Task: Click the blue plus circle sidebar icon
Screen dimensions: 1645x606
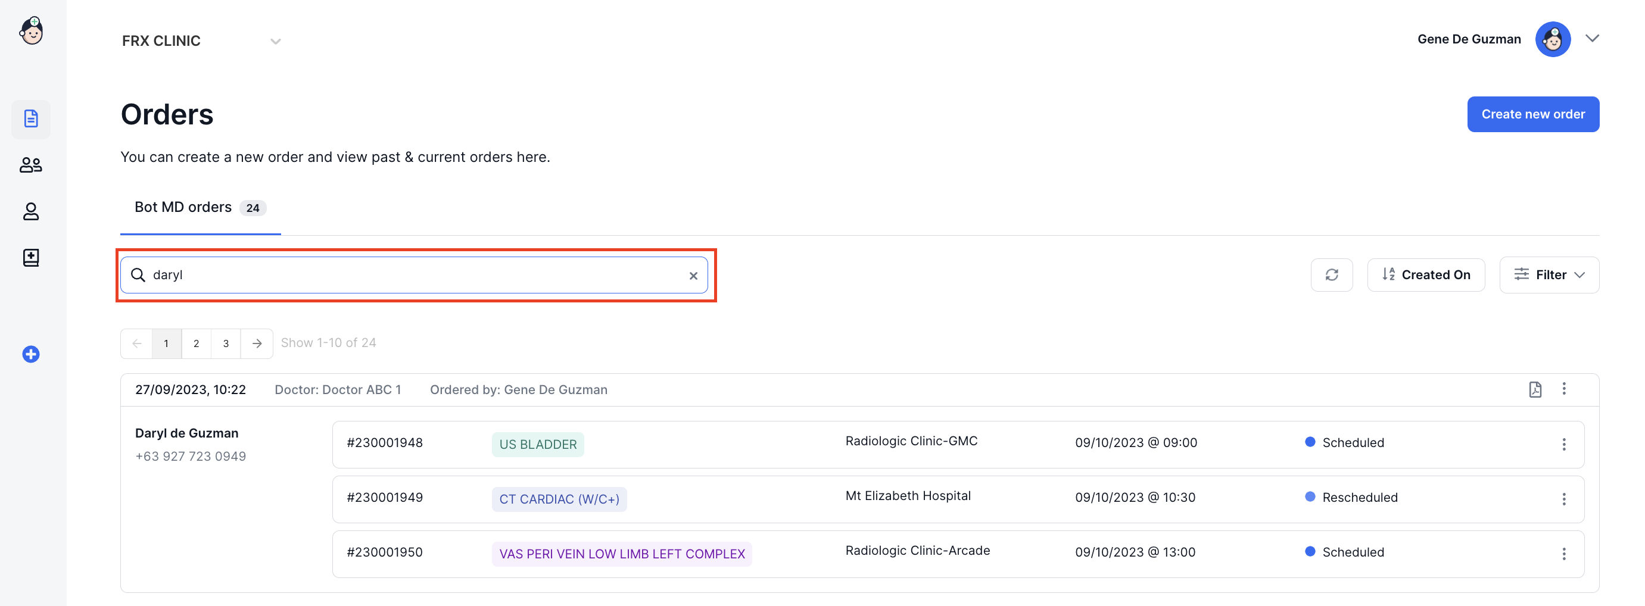Action: (x=30, y=354)
